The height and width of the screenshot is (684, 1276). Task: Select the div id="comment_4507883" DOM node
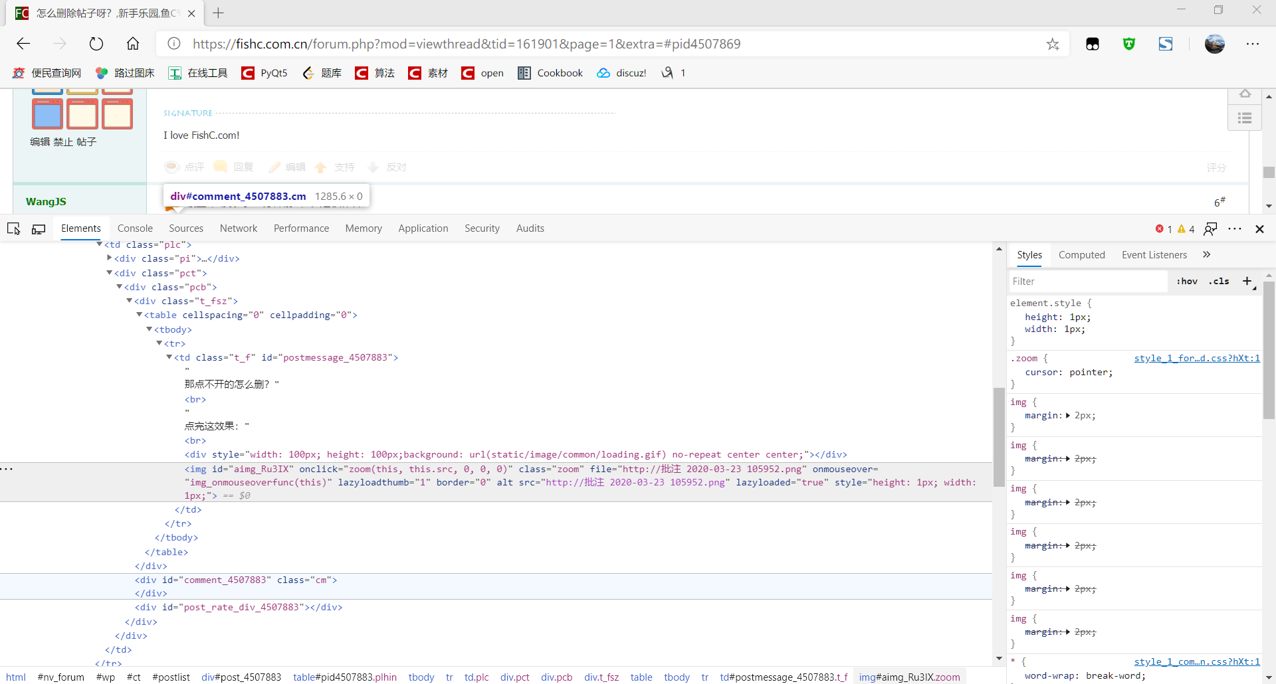pyautogui.click(x=236, y=580)
